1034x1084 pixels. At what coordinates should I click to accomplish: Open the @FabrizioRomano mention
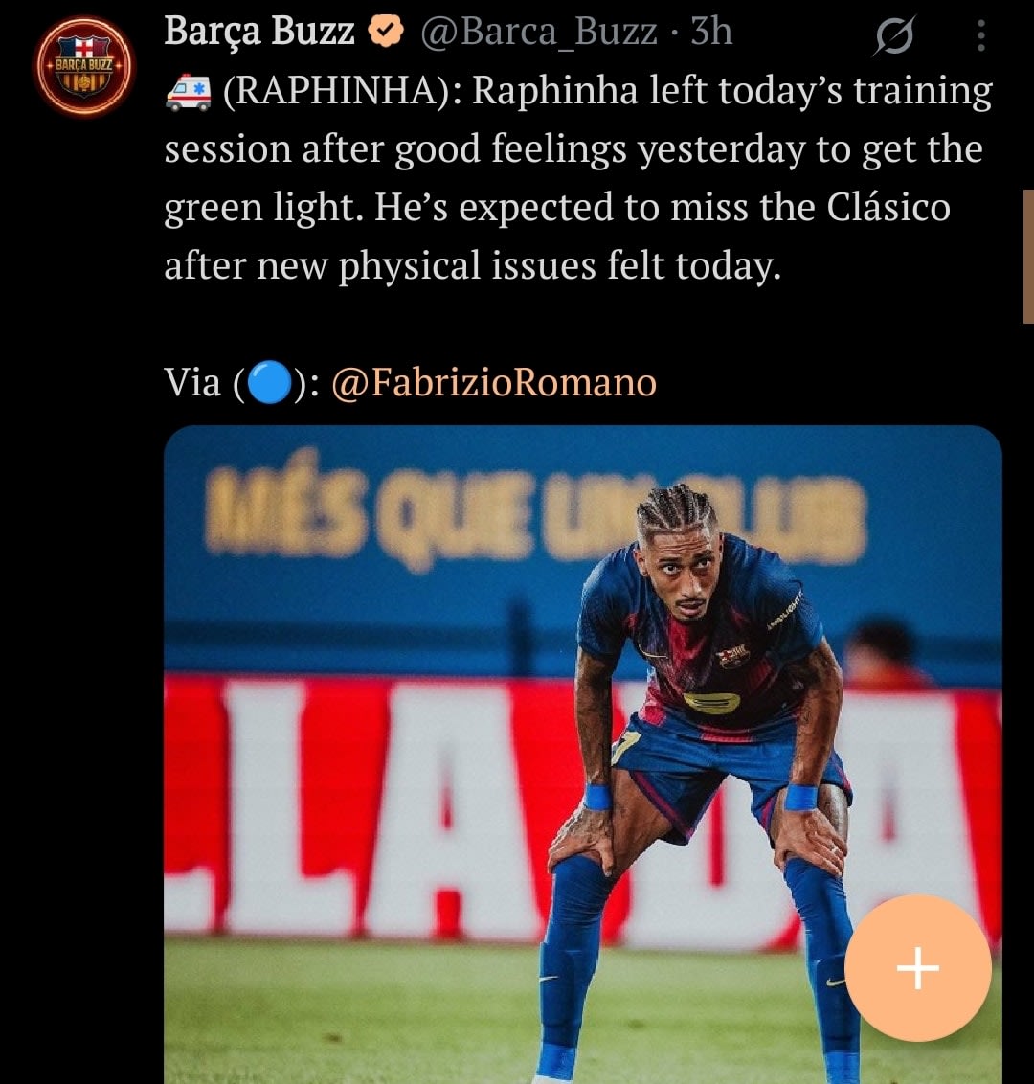(x=493, y=382)
